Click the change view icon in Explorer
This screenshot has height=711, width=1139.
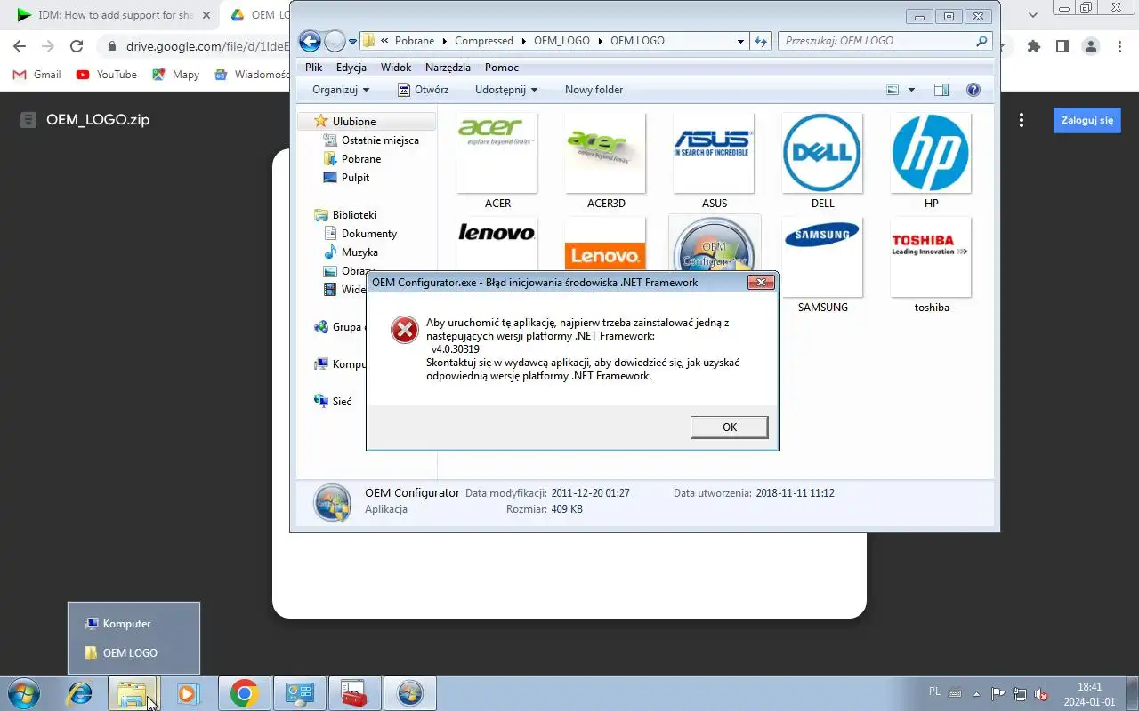[x=893, y=90]
